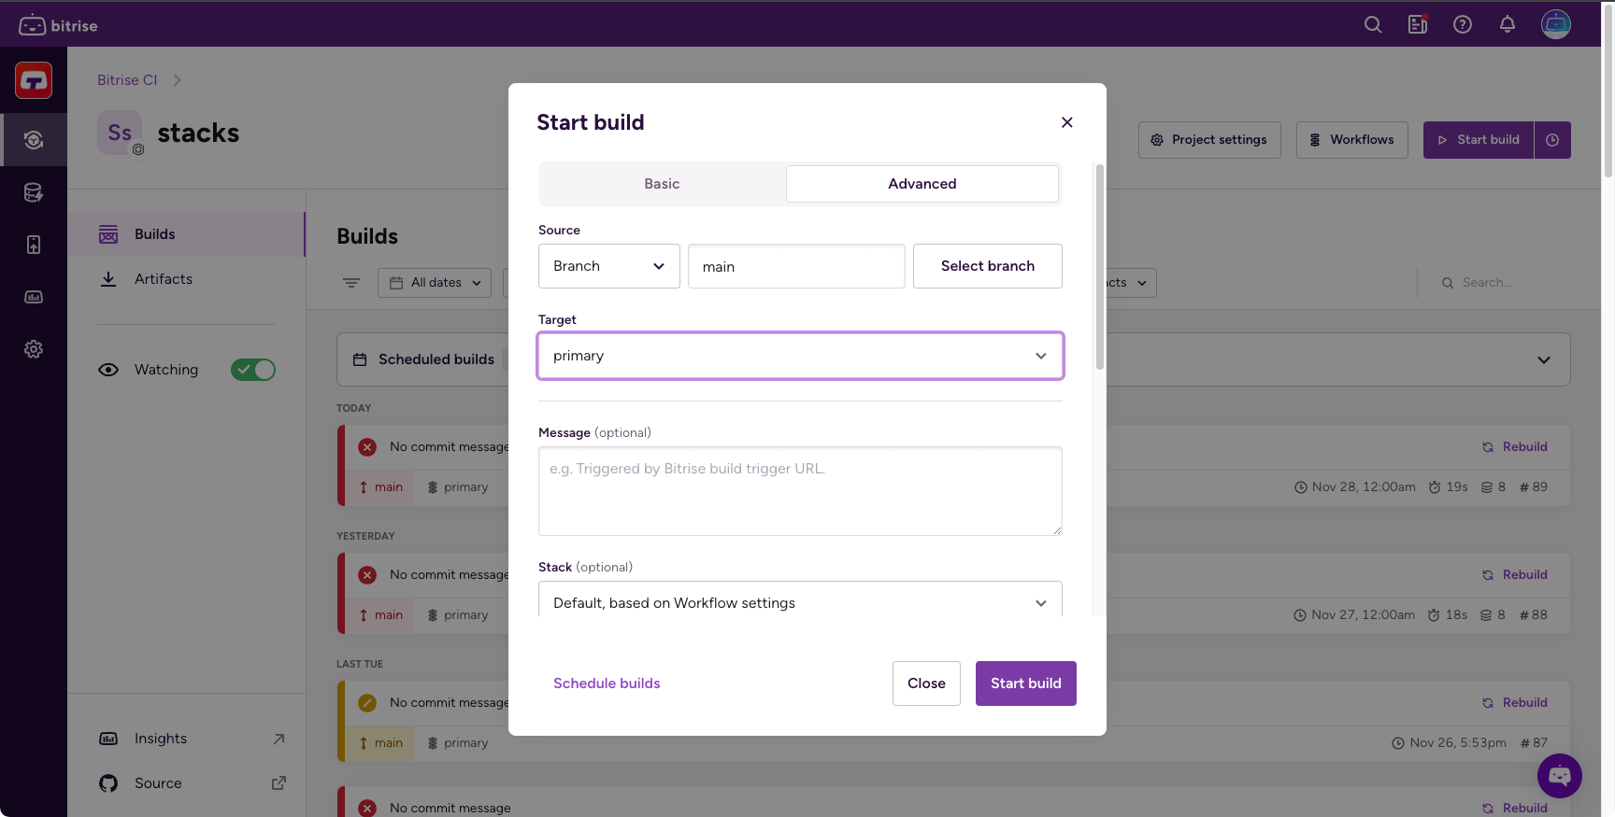This screenshot has width=1615, height=817.
Task: Open the help question mark icon
Action: [1462, 25]
